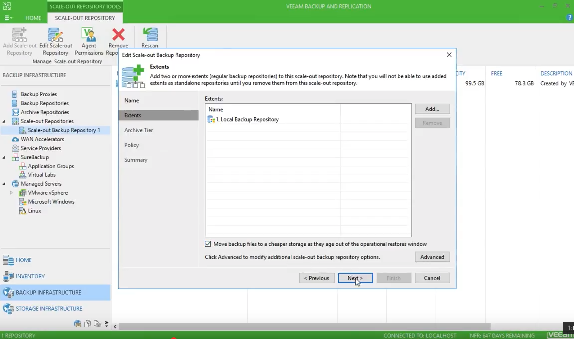The height and width of the screenshot is (339, 574).
Task: Open the application main menu button
Action: (8, 18)
